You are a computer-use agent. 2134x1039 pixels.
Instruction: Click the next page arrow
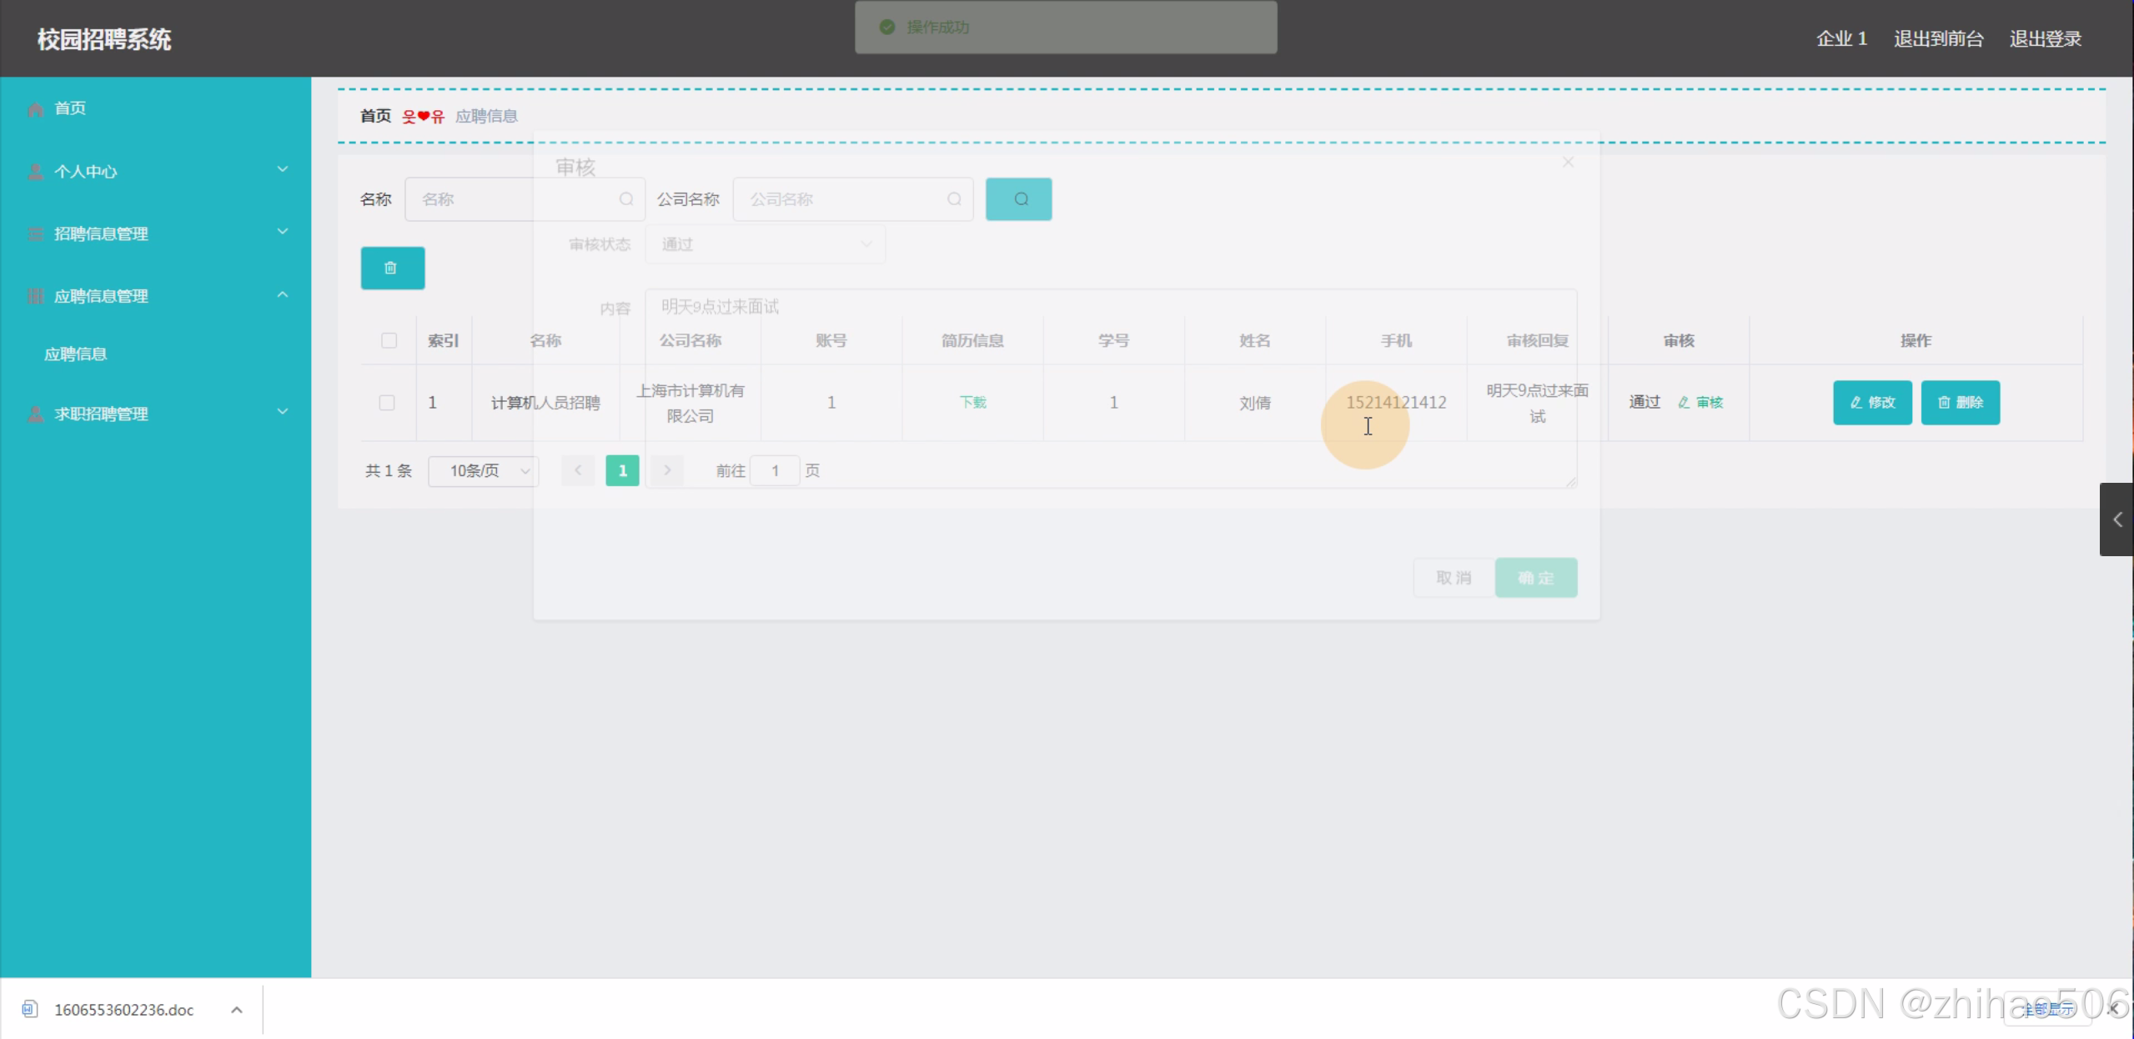tap(666, 470)
